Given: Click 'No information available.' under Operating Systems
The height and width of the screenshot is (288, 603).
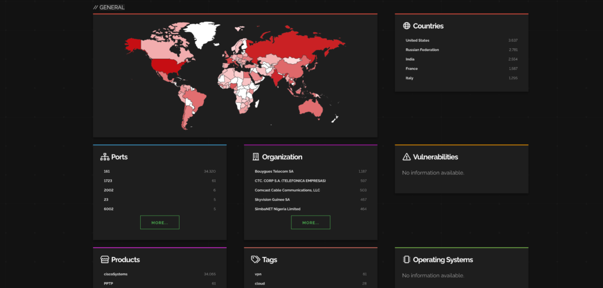Looking at the screenshot, I should click(x=433, y=275).
